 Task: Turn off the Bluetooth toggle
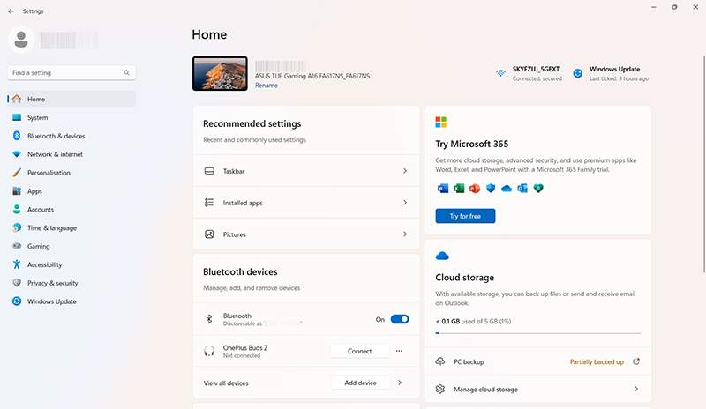point(400,319)
